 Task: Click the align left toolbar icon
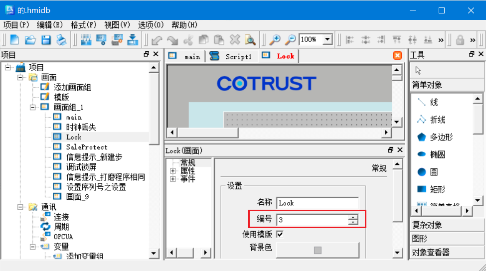click(350, 40)
